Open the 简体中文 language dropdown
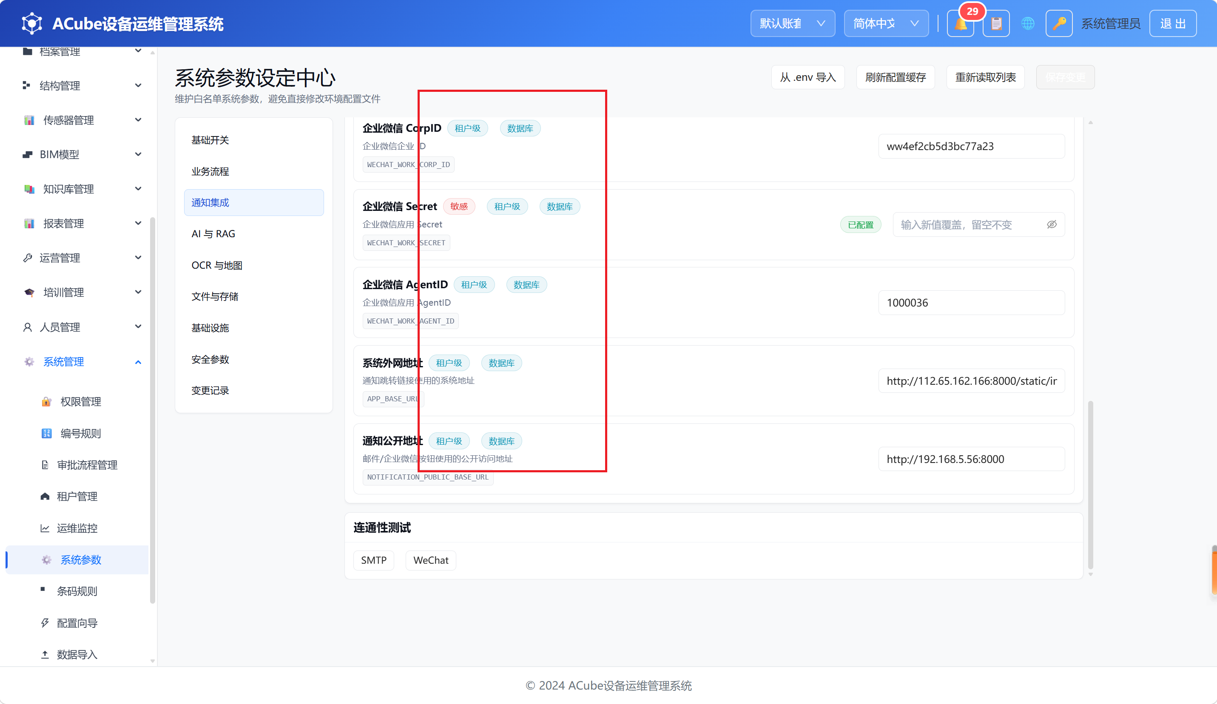 (886, 23)
